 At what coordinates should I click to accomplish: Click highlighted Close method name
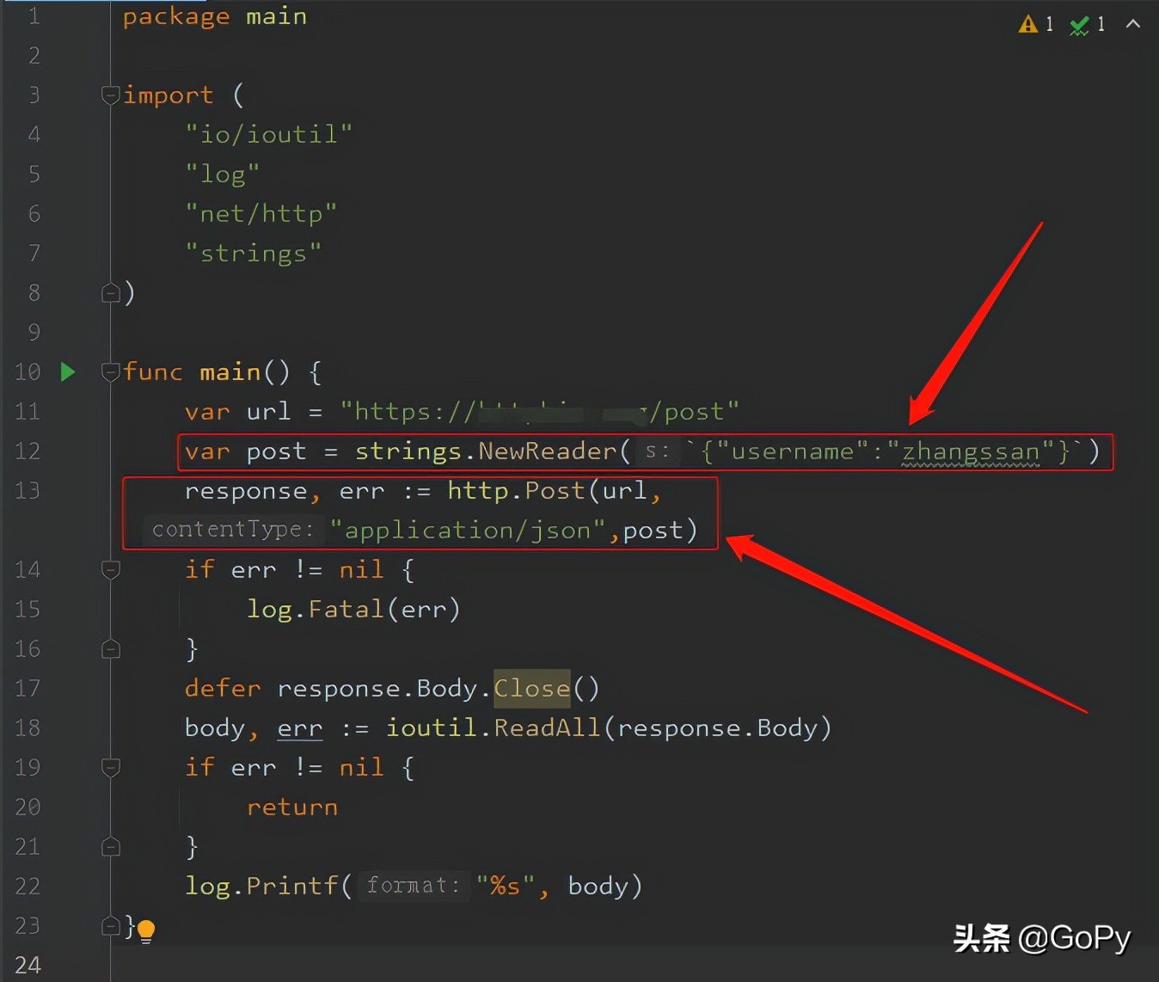(532, 688)
